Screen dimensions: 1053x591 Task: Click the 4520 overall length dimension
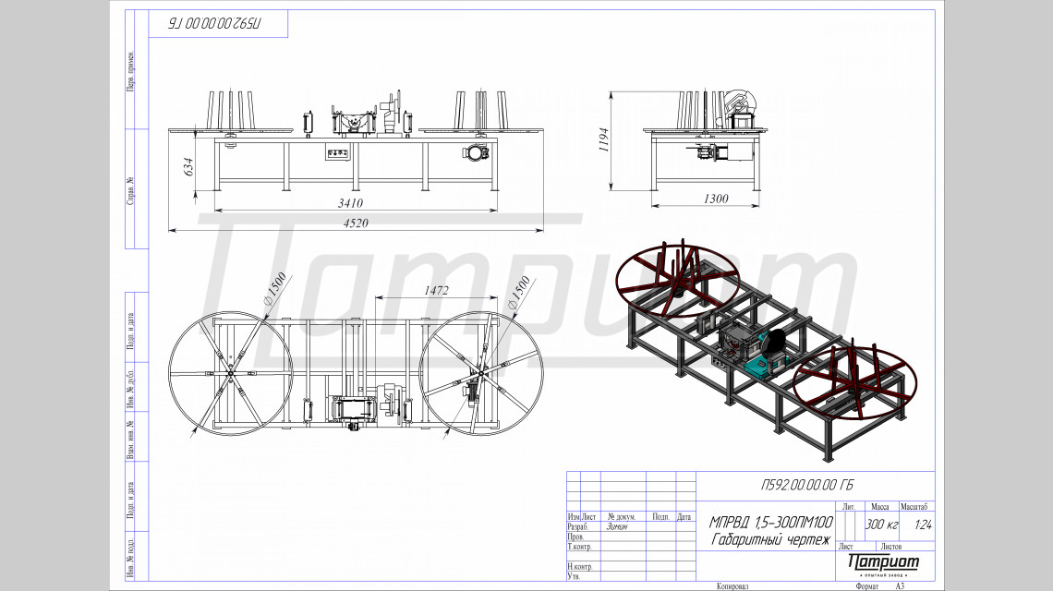(x=357, y=223)
